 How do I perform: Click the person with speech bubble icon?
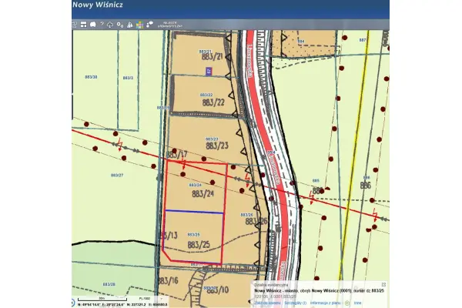coord(149,24)
